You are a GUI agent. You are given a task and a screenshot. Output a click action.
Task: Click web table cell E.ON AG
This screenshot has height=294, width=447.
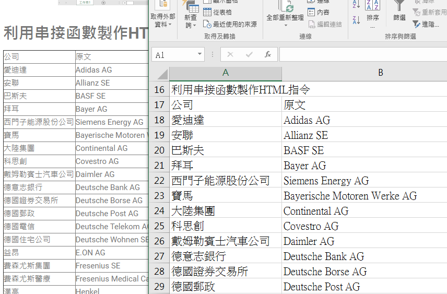point(112,253)
